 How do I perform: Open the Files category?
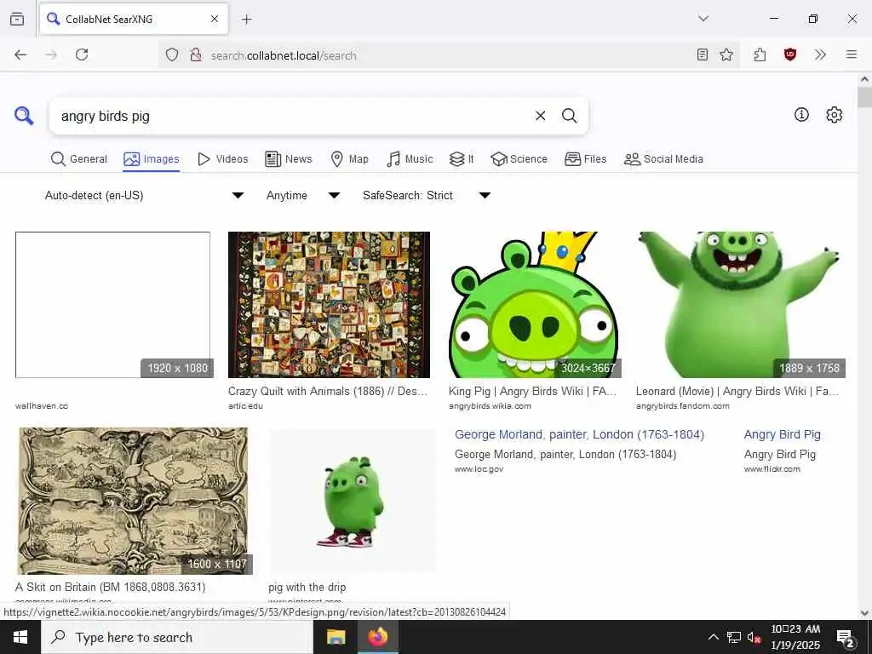point(586,159)
